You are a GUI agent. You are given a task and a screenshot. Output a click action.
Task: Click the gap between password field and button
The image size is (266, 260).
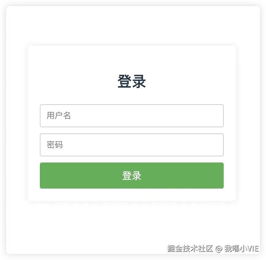pyautogui.click(x=131, y=160)
